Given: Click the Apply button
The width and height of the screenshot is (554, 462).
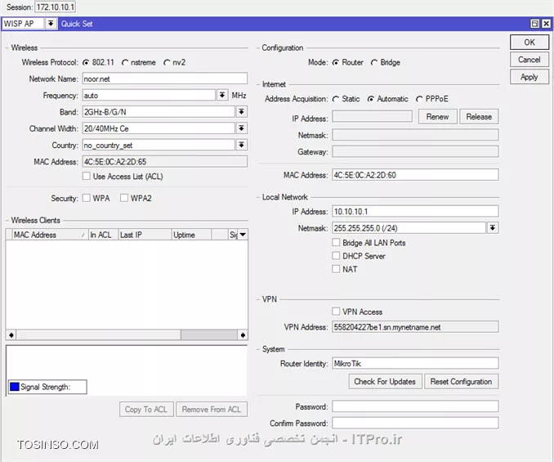Looking at the screenshot, I should click(x=529, y=77).
